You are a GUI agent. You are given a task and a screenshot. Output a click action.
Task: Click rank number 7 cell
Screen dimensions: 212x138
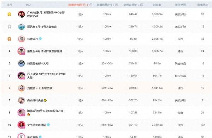10,88
